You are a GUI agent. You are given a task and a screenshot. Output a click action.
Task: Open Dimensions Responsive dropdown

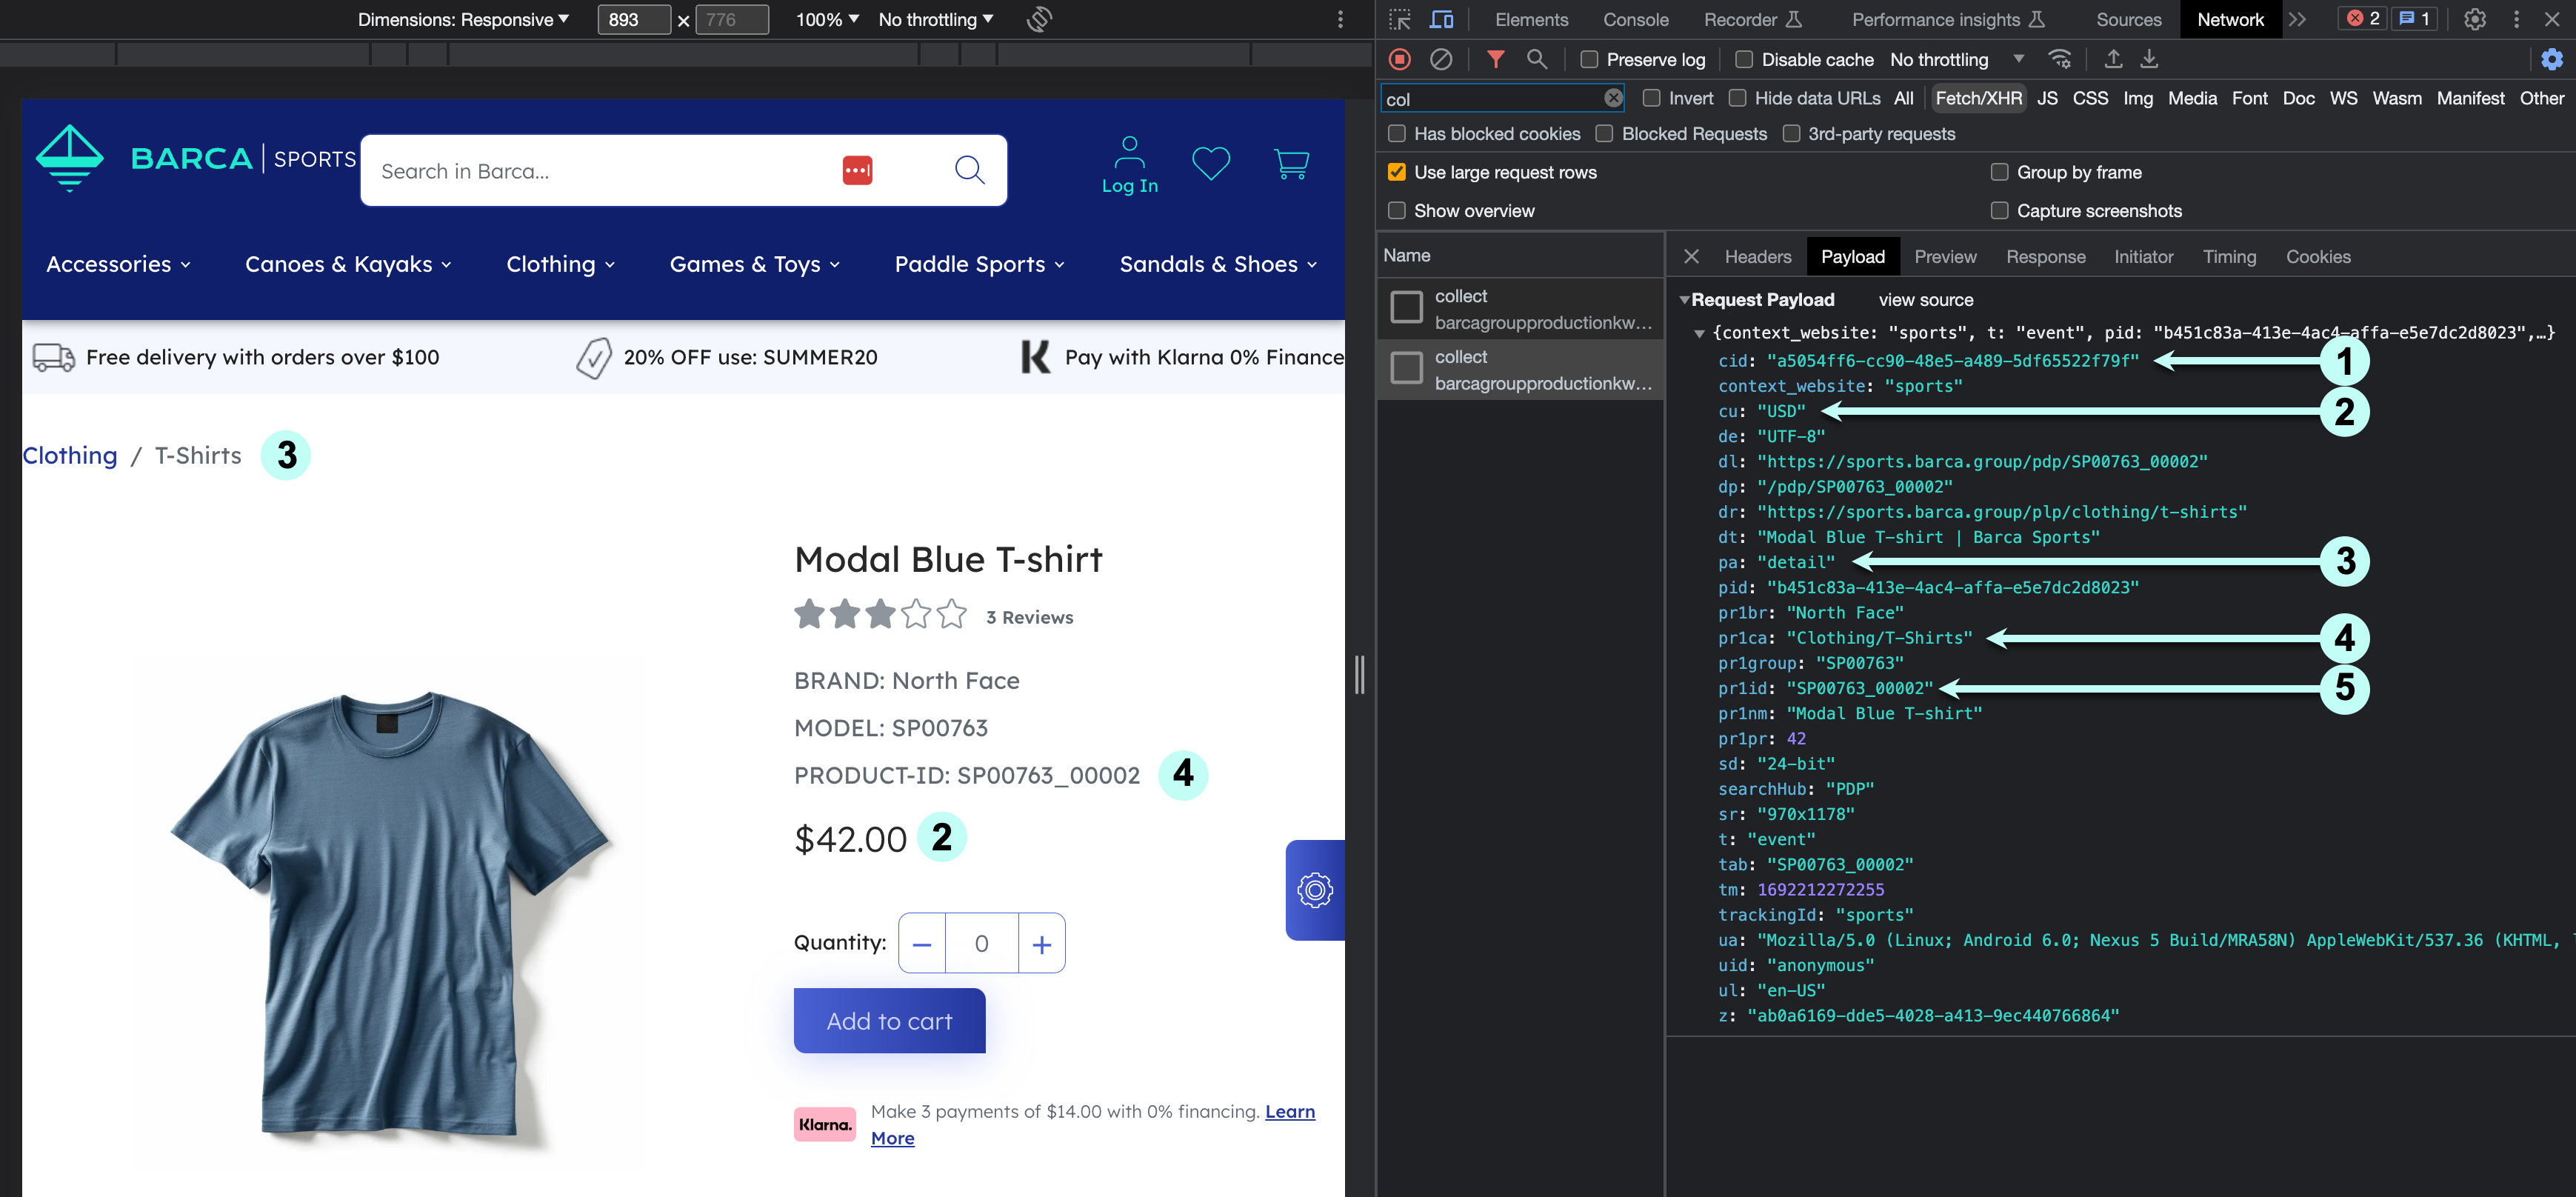pyautogui.click(x=463, y=19)
